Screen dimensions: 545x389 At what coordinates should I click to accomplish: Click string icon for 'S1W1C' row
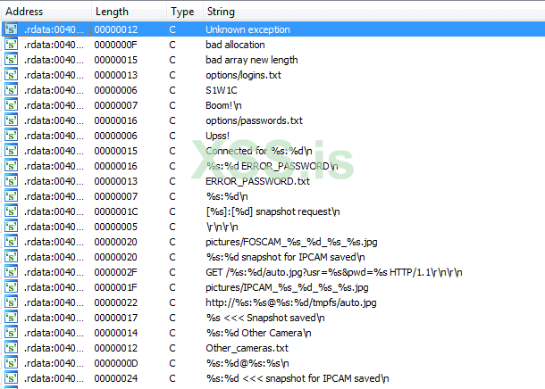(11, 90)
